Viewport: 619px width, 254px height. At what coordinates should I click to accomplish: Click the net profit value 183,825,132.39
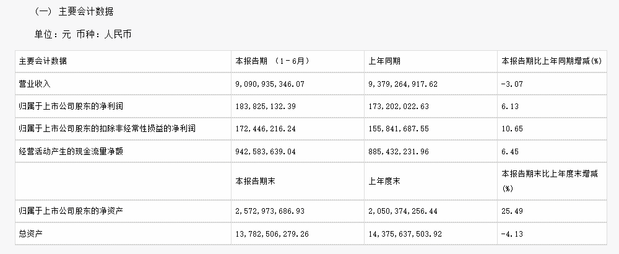tap(266, 107)
